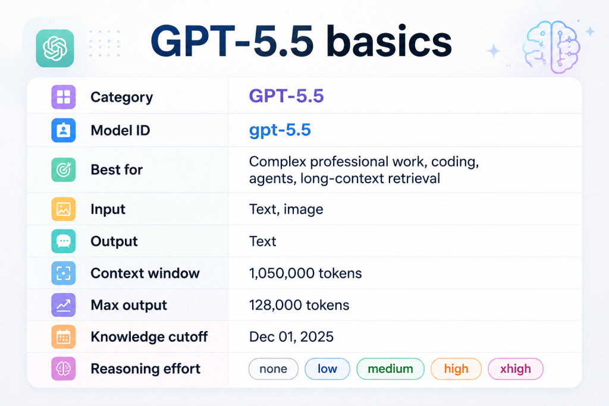Click the 'Max output' row label
The width and height of the screenshot is (609, 406).
click(x=128, y=306)
